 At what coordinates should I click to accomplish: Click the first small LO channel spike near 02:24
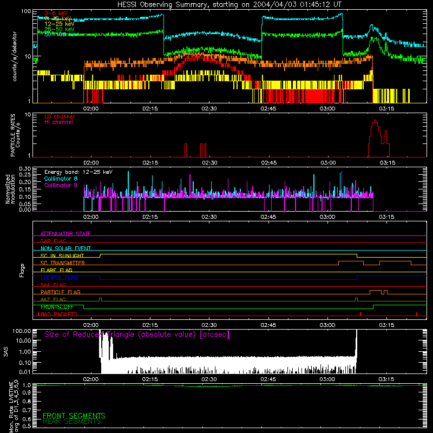[186, 150]
